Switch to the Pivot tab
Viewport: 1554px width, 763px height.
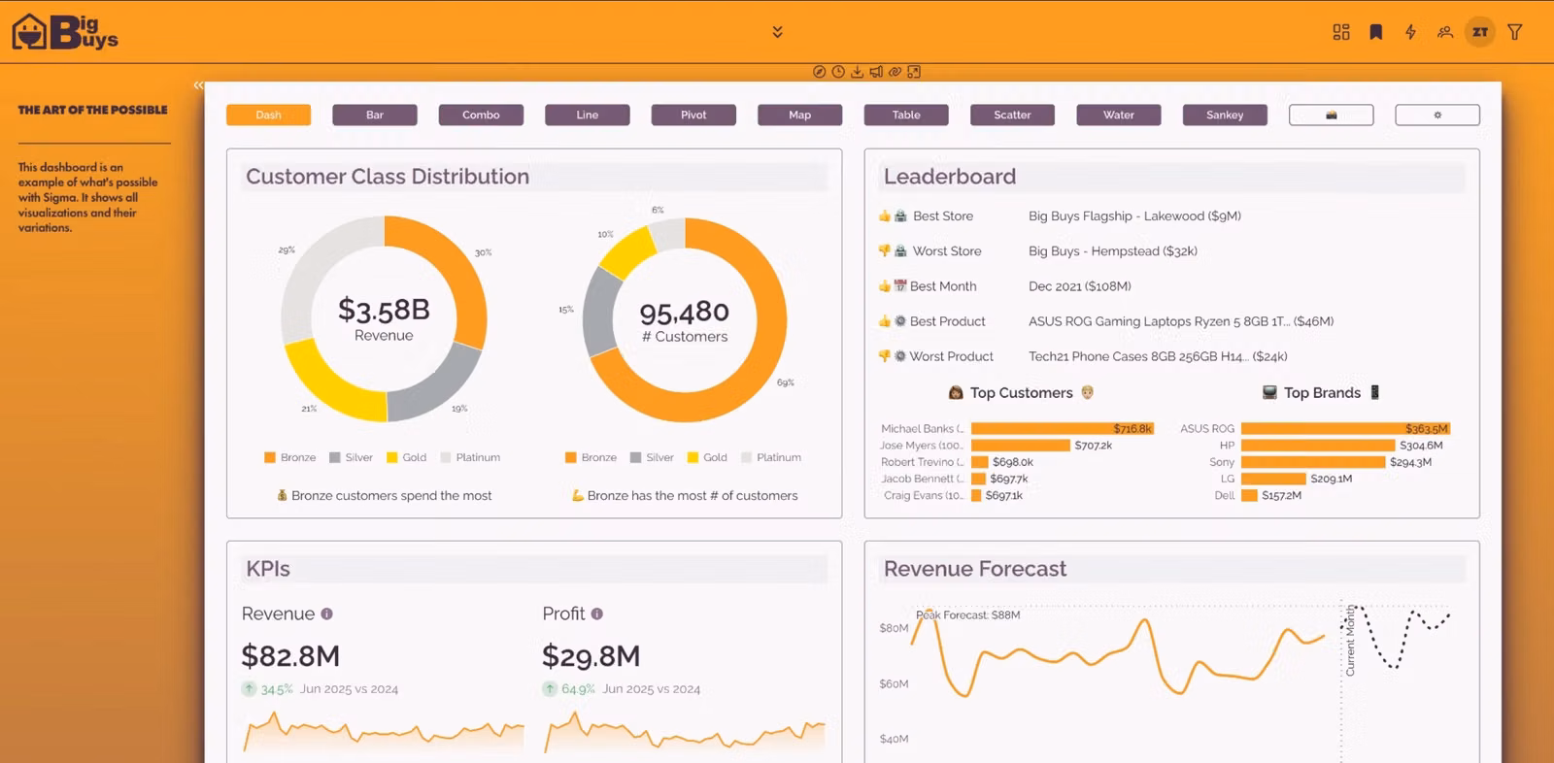(693, 115)
